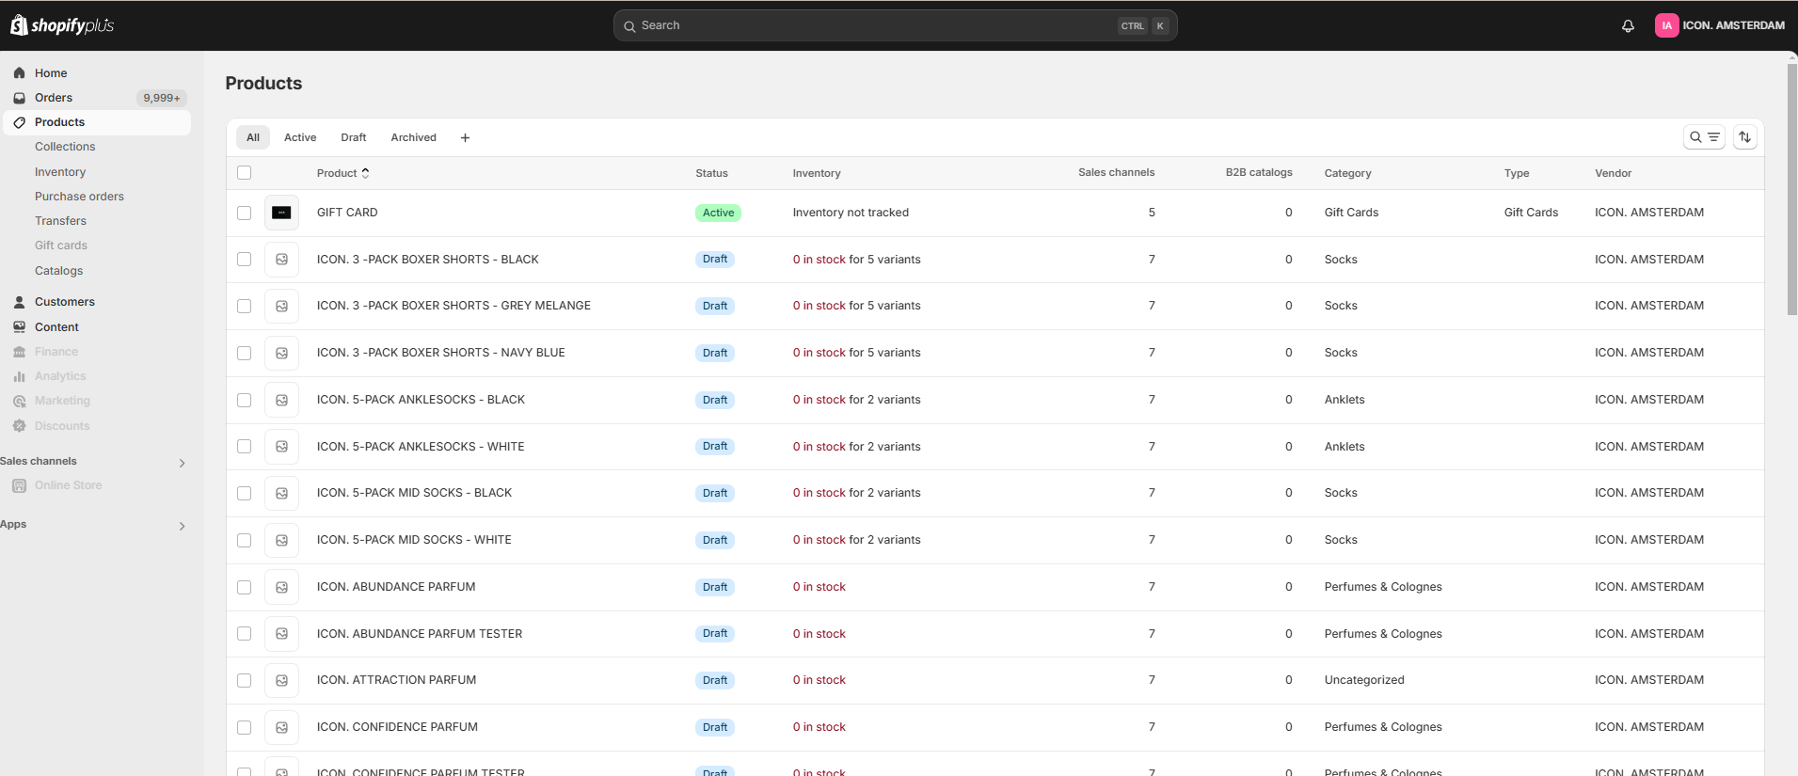Open ICON. CONFIDENCE PARFUM product

click(397, 727)
